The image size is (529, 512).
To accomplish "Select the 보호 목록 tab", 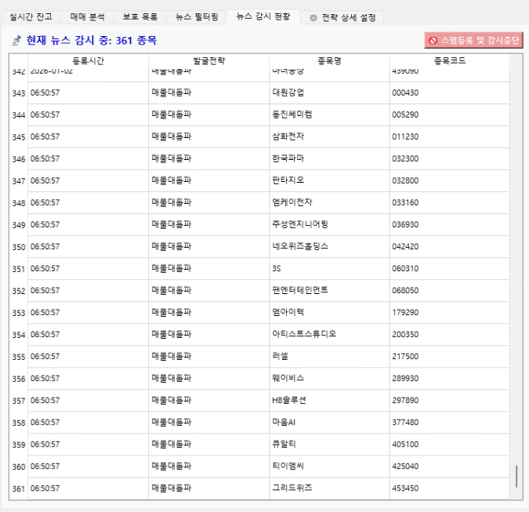I will coord(140,17).
